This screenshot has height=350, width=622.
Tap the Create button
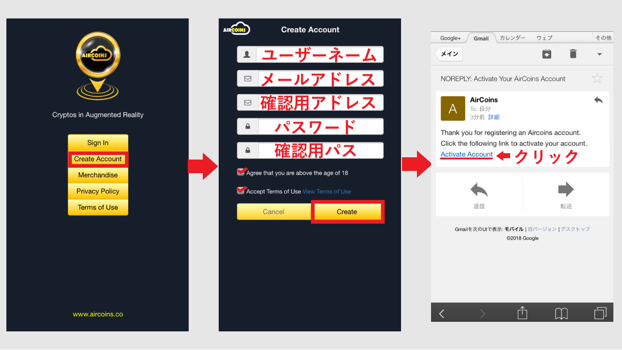pos(347,212)
